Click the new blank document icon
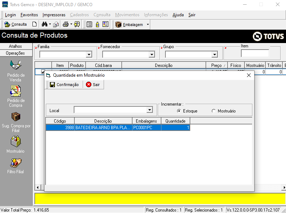Screen dimensions: 286x213 (34, 24)
